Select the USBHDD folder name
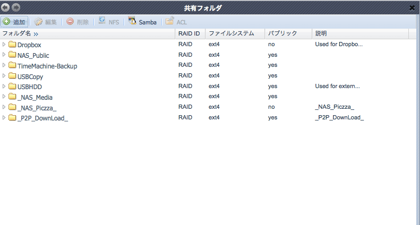Image resolution: width=420 pixels, height=225 pixels. [29, 87]
